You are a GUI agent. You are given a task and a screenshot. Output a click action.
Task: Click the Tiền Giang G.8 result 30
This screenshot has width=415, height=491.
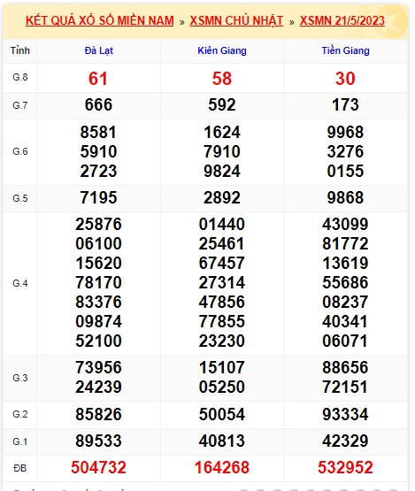(x=345, y=78)
